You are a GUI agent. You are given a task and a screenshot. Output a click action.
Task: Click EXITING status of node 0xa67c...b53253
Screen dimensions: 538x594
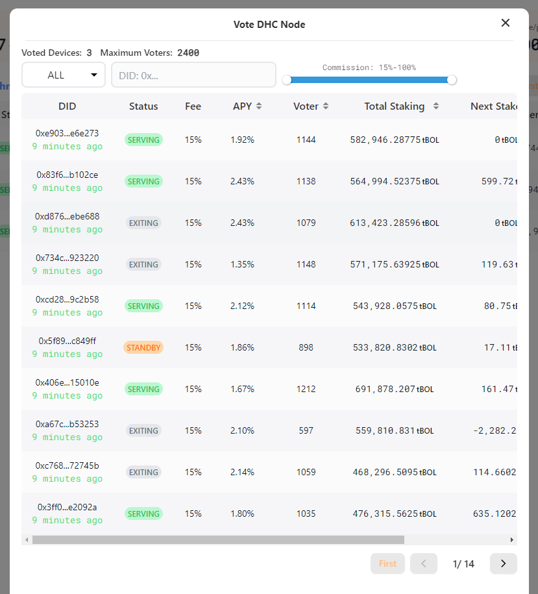(143, 430)
